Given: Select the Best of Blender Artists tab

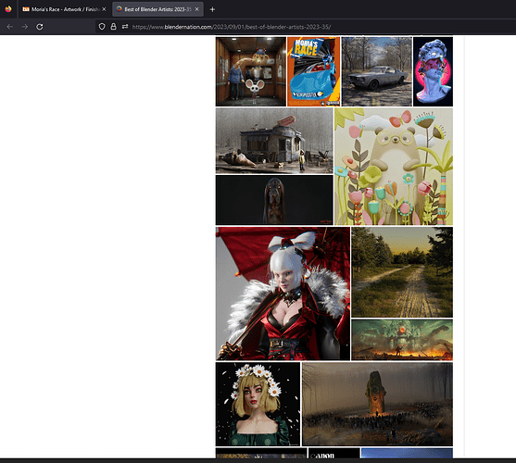Looking at the screenshot, I should [157, 9].
